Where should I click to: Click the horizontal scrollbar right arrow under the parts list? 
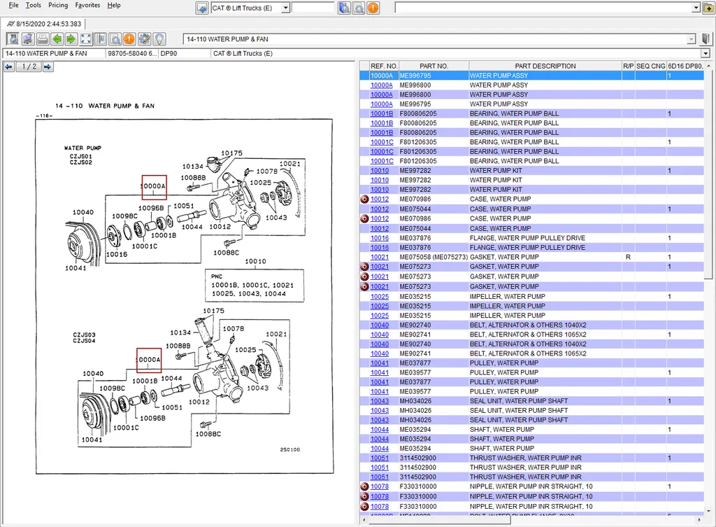(699, 520)
